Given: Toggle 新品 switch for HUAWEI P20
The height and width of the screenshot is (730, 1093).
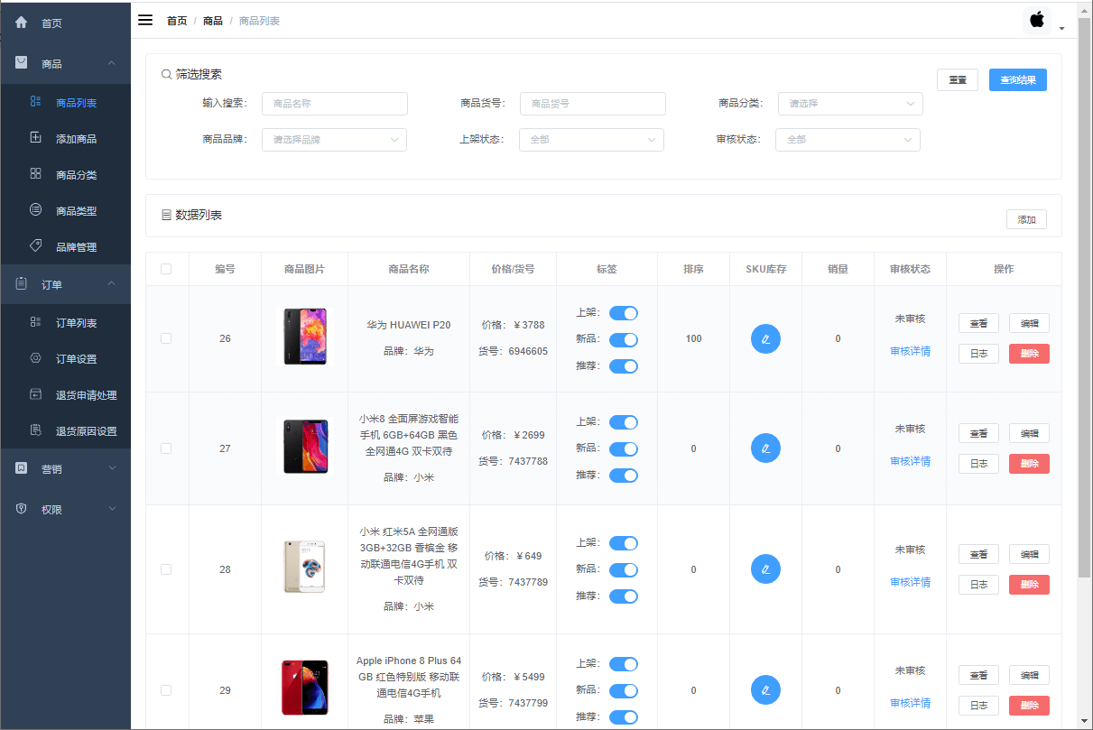Looking at the screenshot, I should (x=624, y=340).
